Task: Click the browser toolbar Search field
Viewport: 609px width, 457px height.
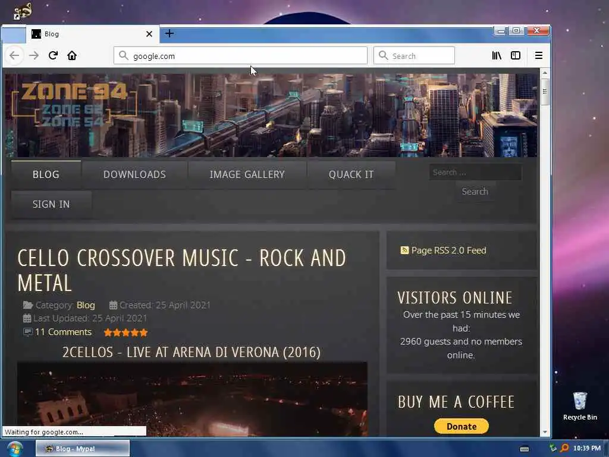Action: [x=414, y=55]
